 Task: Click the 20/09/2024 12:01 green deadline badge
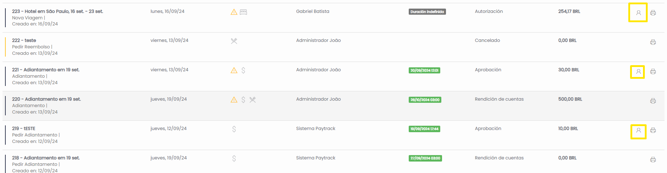[x=424, y=70]
